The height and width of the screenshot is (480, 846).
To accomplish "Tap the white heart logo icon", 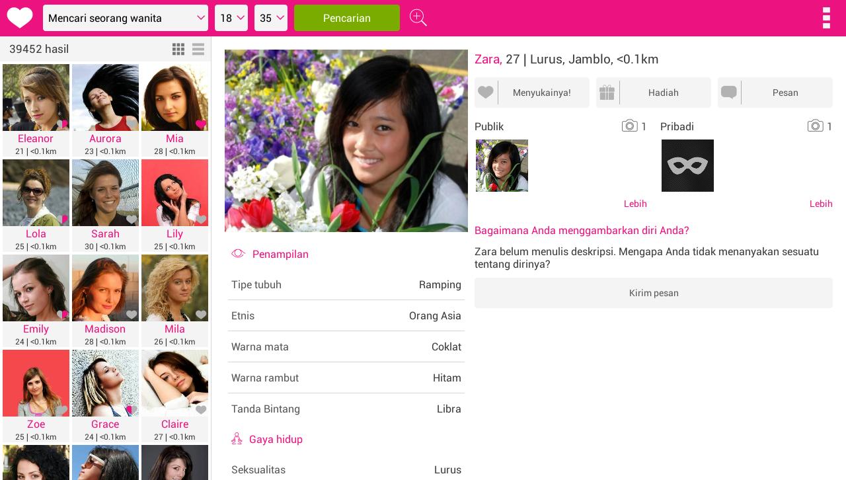I will click(x=20, y=18).
